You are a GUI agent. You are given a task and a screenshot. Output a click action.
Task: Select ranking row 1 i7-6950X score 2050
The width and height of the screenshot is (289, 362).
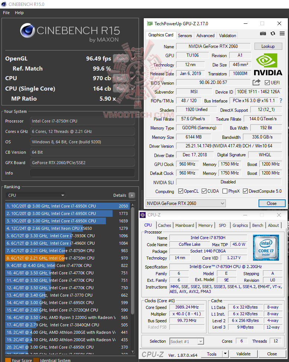[x=67, y=206]
